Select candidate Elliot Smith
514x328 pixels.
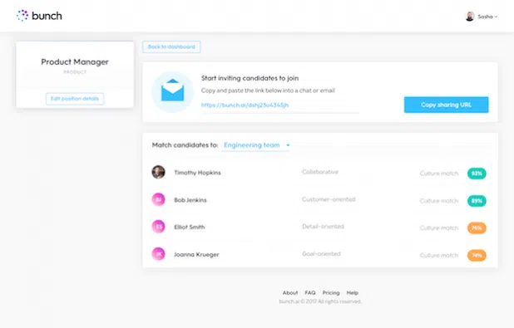[190, 227]
